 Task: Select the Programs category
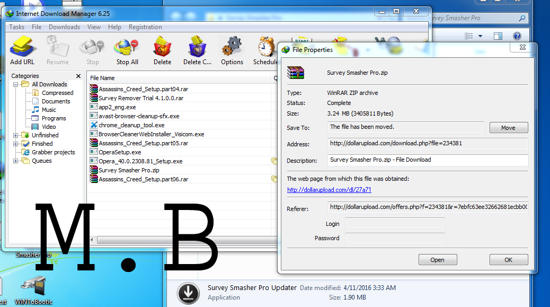click(x=54, y=118)
